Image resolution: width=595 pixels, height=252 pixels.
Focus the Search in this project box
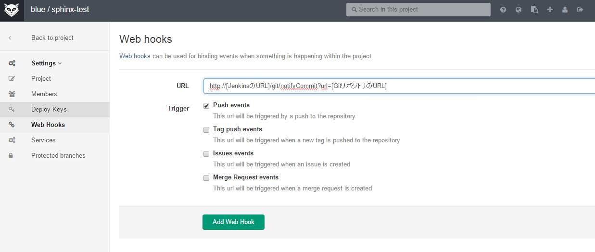pos(418,10)
